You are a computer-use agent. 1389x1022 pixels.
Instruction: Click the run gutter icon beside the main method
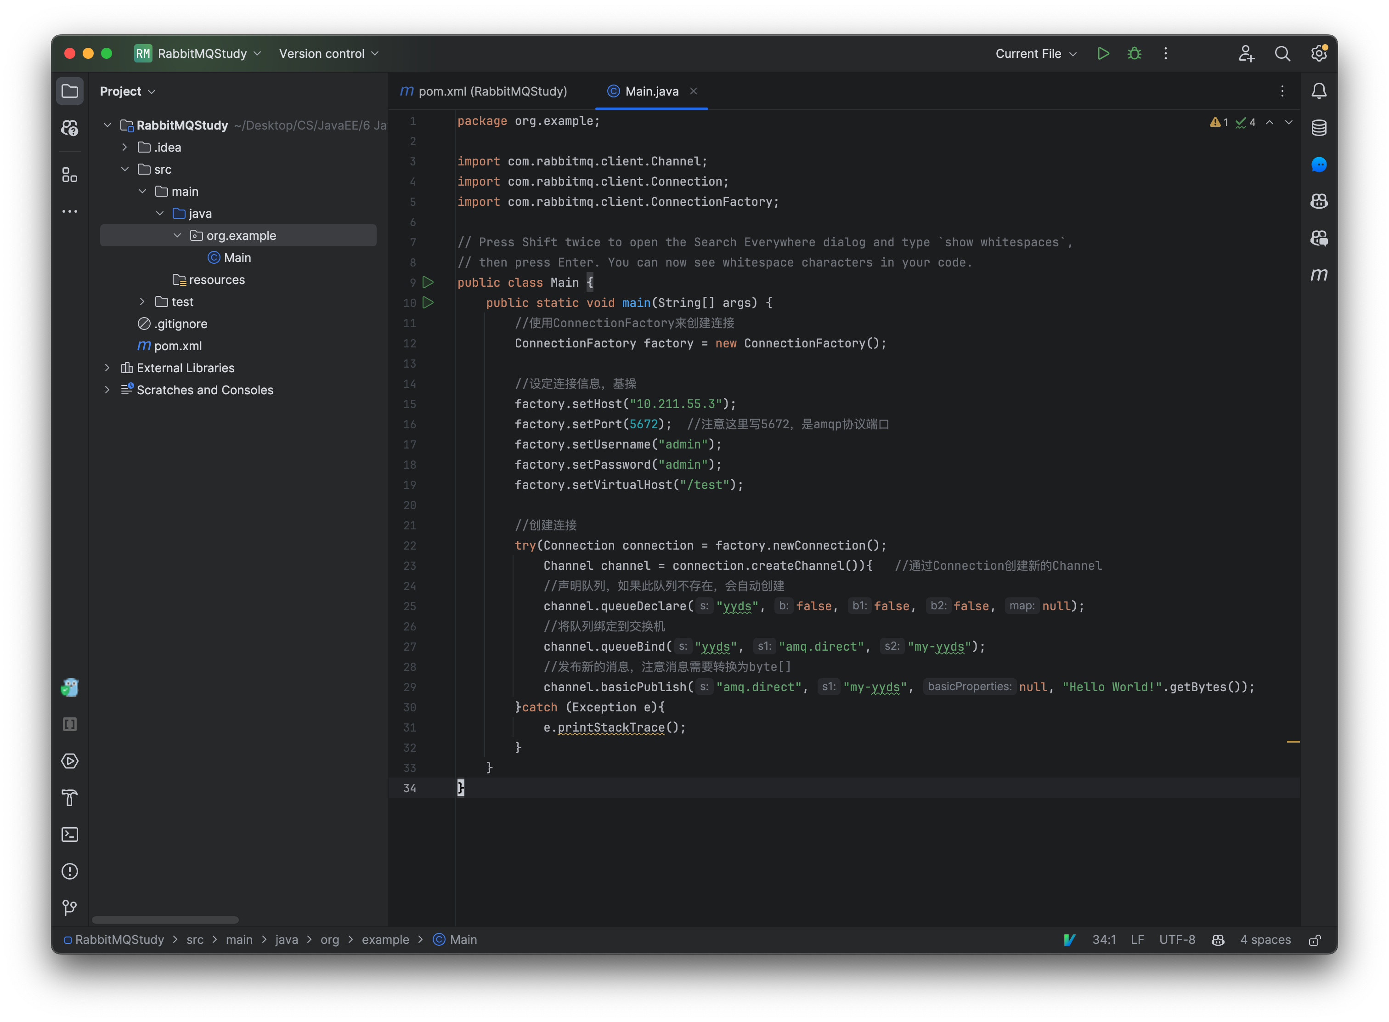428,302
